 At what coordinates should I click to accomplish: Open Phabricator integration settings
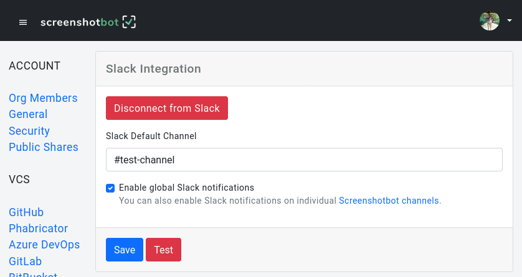pyautogui.click(x=38, y=229)
